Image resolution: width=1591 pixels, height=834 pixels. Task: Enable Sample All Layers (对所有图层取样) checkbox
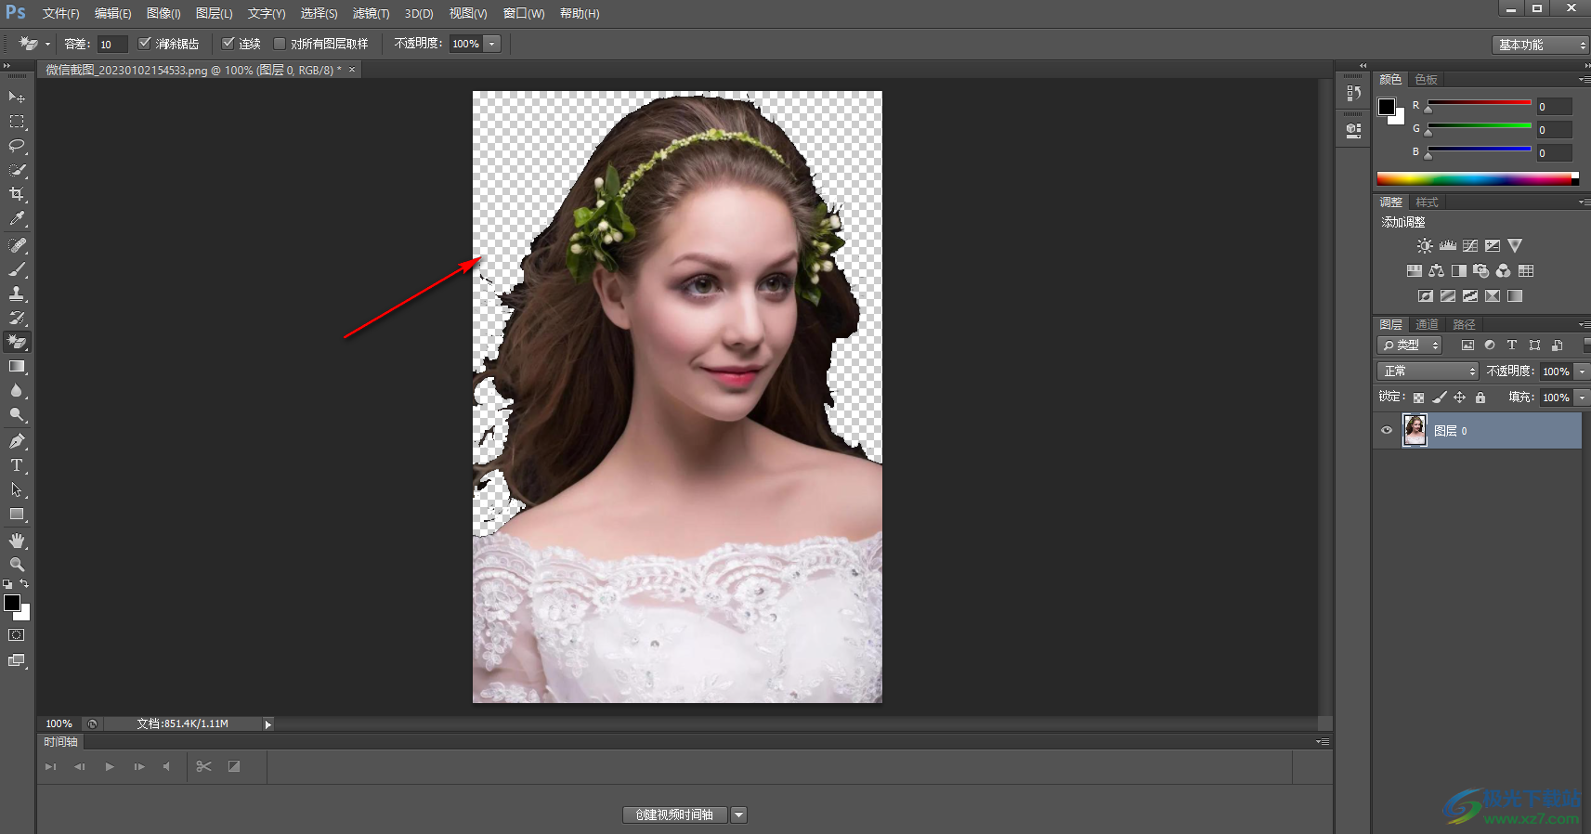point(279,44)
